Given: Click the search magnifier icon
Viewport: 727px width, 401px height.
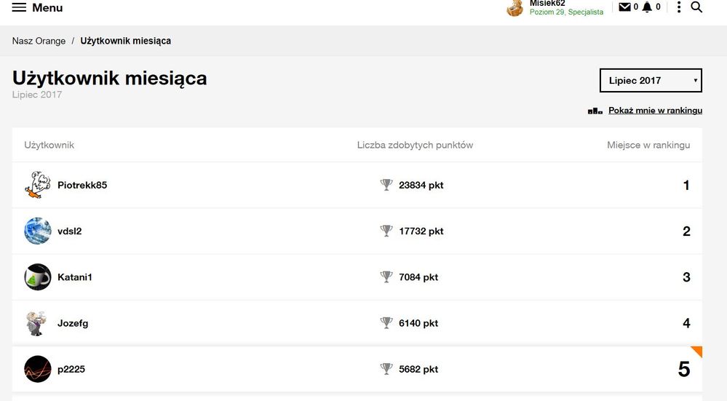Looking at the screenshot, I should point(696,7).
